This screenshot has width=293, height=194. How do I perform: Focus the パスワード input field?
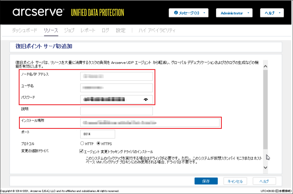pyautogui.click(x=116, y=99)
